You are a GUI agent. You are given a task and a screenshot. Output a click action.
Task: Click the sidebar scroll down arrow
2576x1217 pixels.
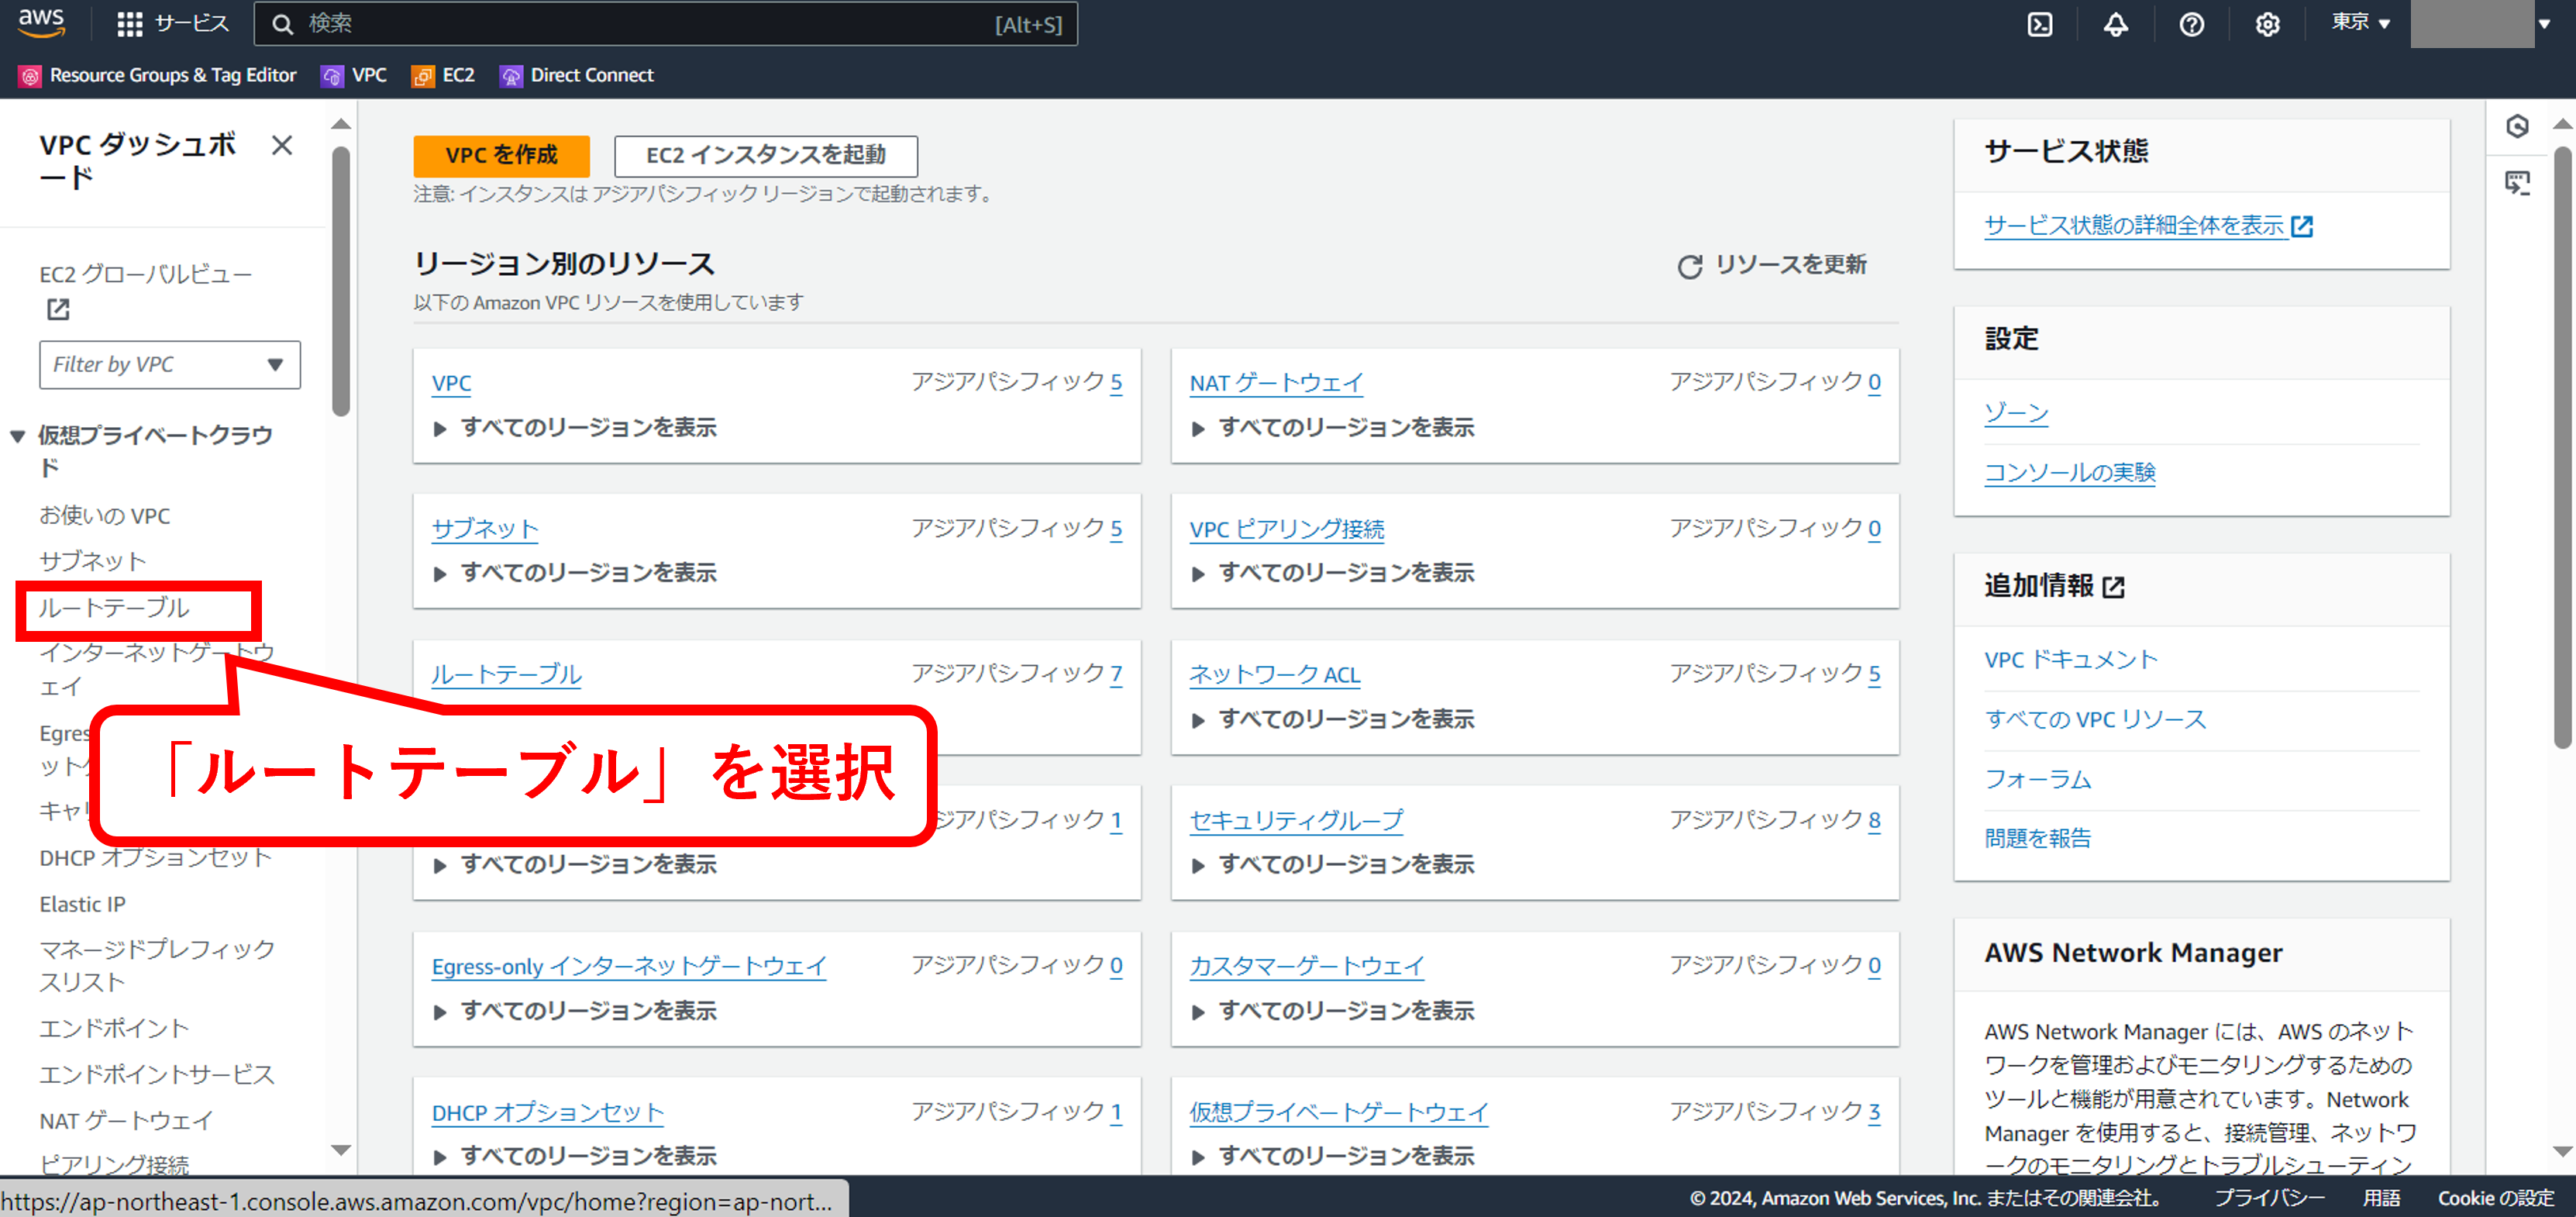click(x=341, y=1150)
